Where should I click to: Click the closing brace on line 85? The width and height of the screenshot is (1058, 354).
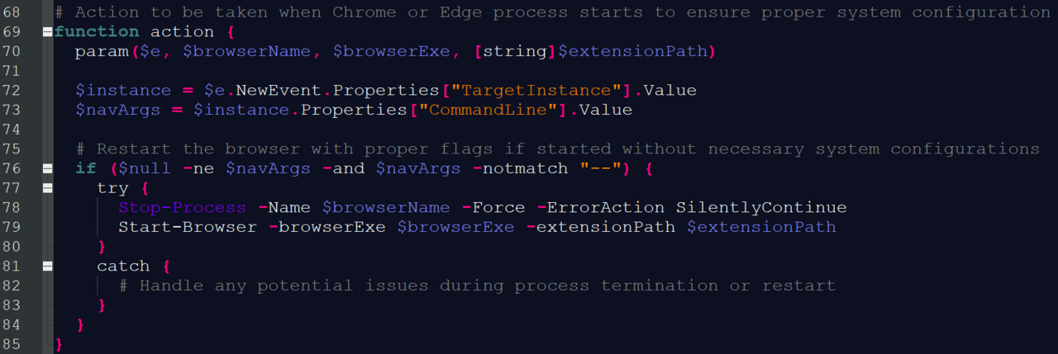tap(59, 343)
